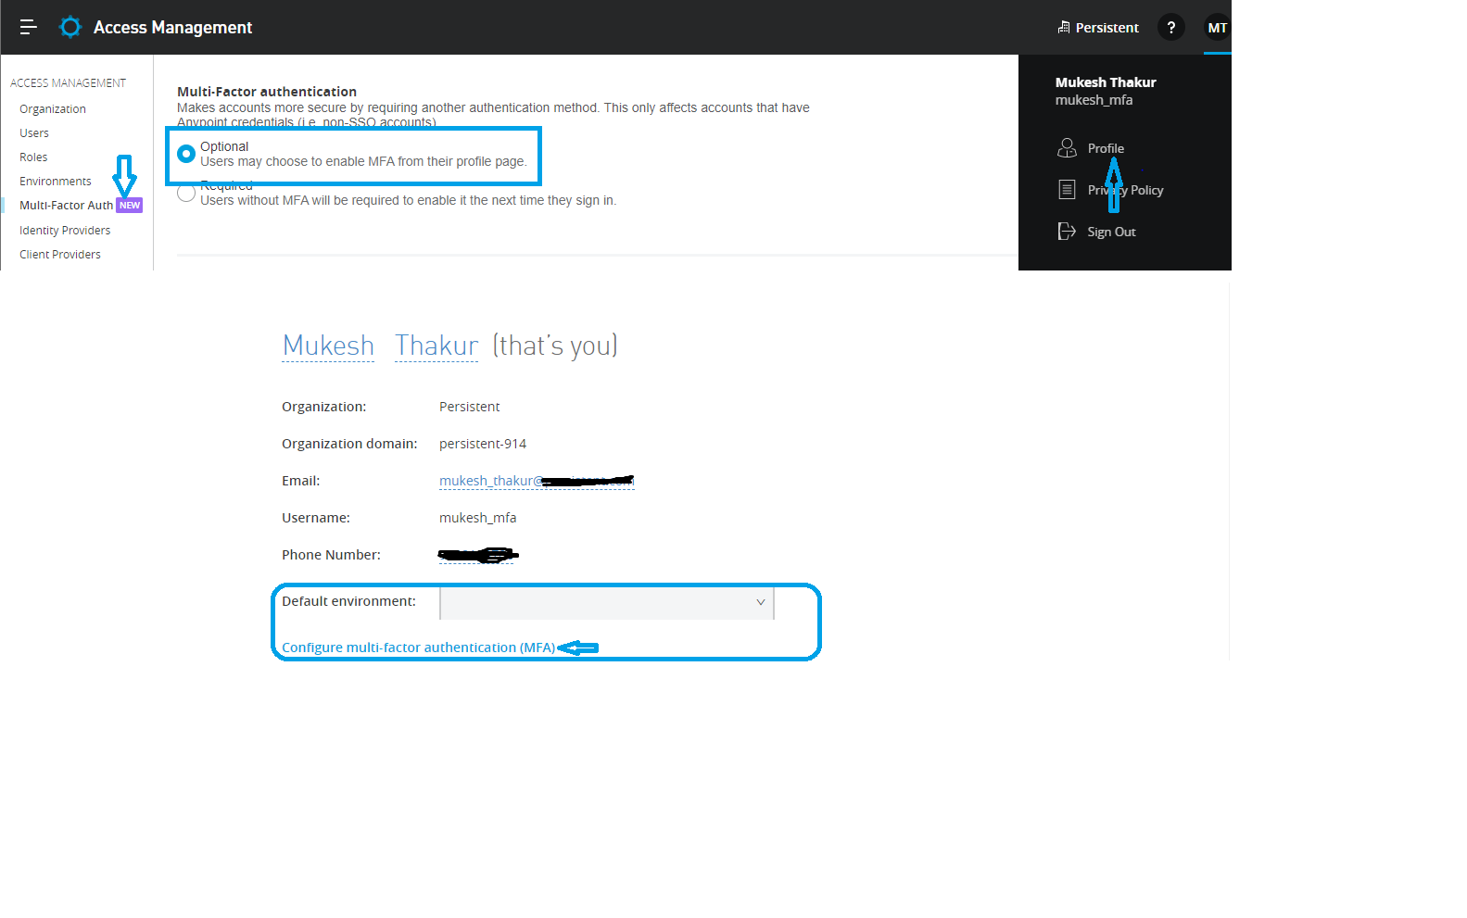Click the NEW badge beside Multi-Factor Auth
Viewport: 1467px width, 918px height.
(130, 206)
